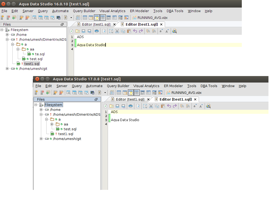Click Copy icon in 17.0.8 editor toolbar
Screen dimensions: 276x202
[157, 106]
